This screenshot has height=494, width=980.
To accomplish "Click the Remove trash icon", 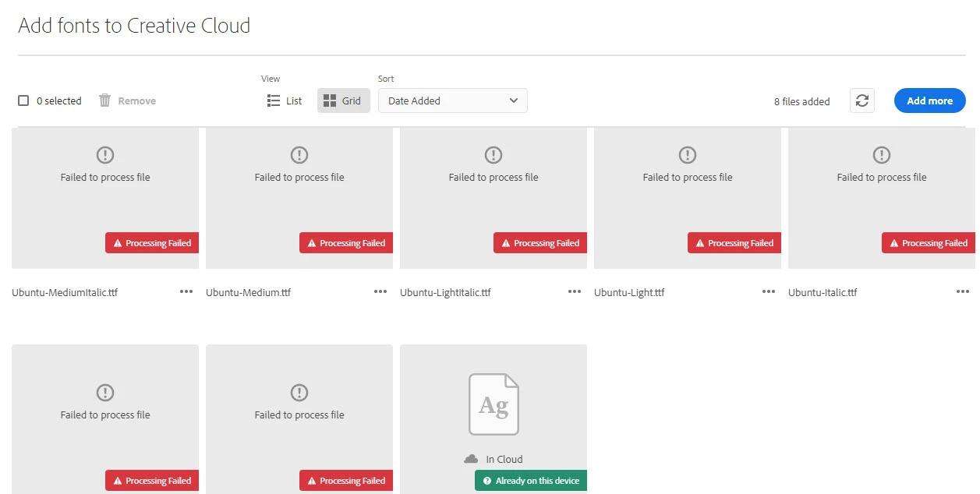I will [x=105, y=101].
